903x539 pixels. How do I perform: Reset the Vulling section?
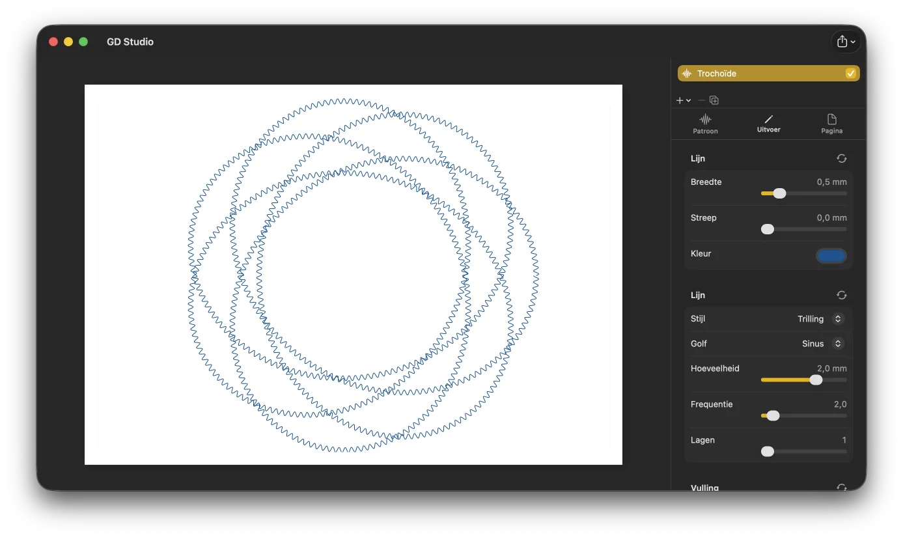point(842,488)
